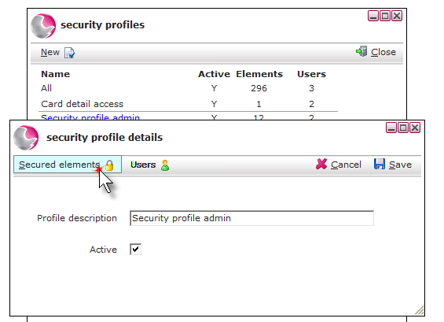Click the Users column header in table
444x322 pixels.
311,74
